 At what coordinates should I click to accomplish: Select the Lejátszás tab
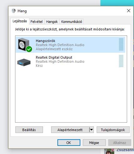click(20, 21)
